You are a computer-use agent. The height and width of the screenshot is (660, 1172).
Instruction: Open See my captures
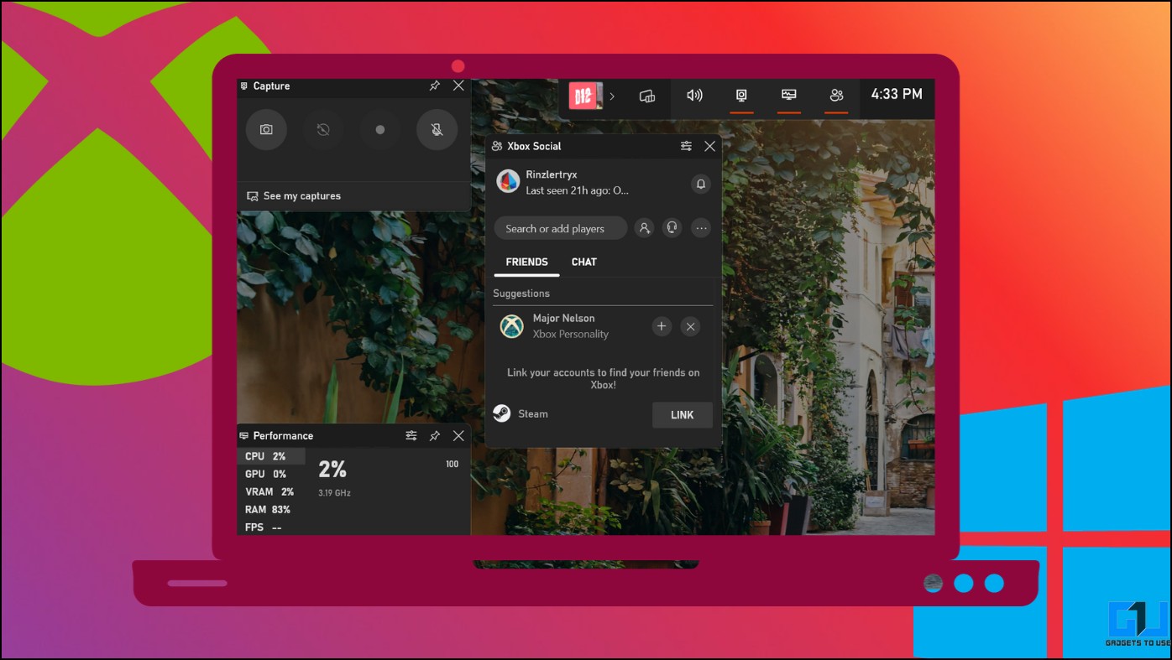(x=302, y=195)
